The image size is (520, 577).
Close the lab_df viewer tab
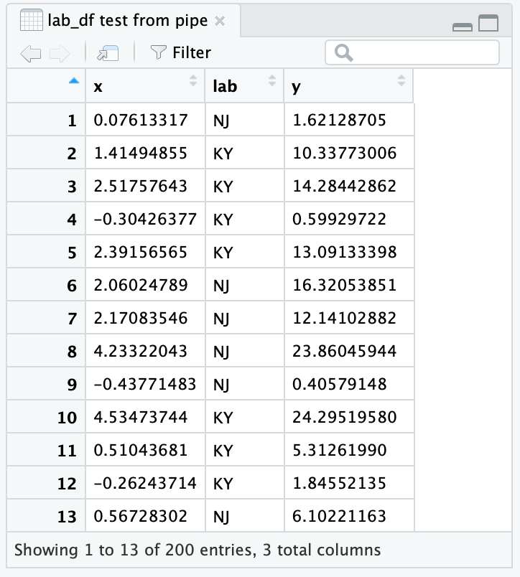219,22
